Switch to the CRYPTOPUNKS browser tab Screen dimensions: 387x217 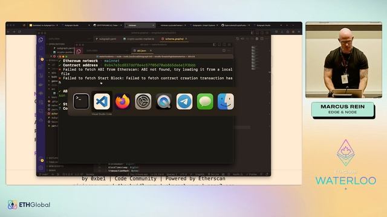coord(108,25)
